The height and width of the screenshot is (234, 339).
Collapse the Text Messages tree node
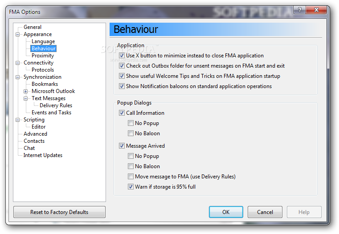pyautogui.click(x=25, y=98)
